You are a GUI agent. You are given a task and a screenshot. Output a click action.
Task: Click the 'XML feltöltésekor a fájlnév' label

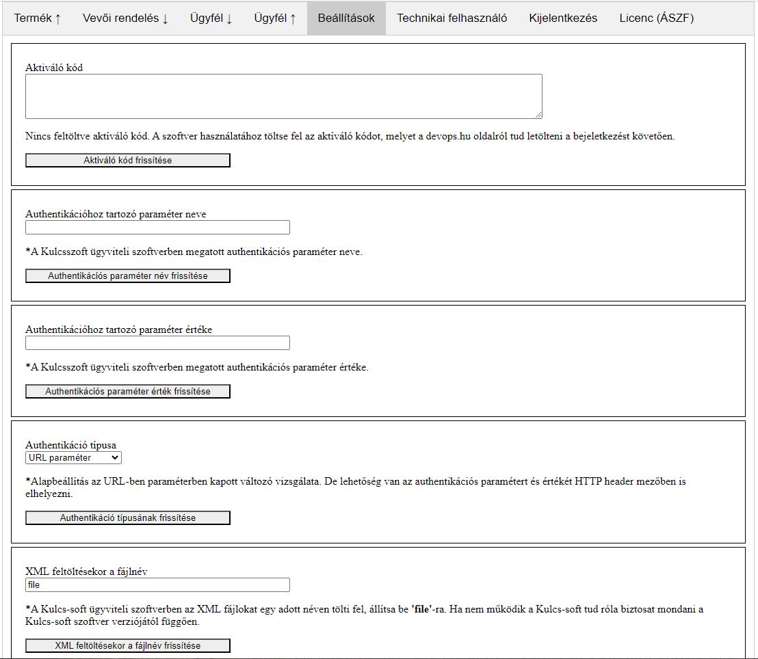point(86,571)
